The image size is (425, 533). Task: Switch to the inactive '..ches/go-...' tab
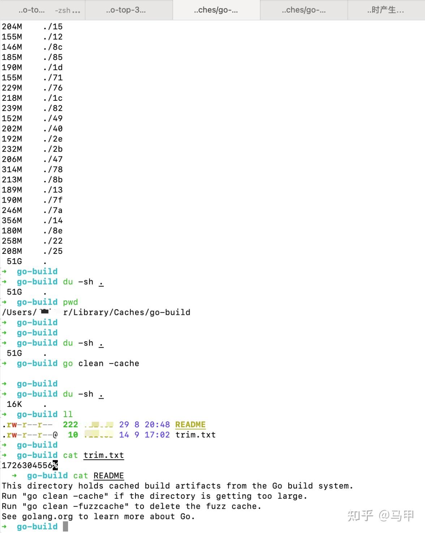(x=304, y=10)
